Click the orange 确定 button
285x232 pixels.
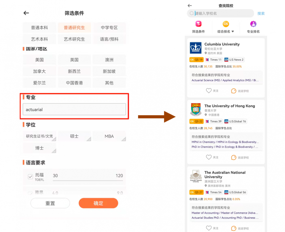98,203
